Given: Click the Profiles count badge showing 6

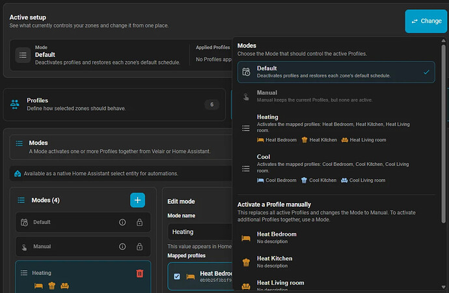Looking at the screenshot, I should pyautogui.click(x=212, y=105).
